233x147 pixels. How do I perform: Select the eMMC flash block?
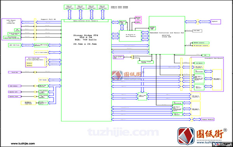[15, 45]
